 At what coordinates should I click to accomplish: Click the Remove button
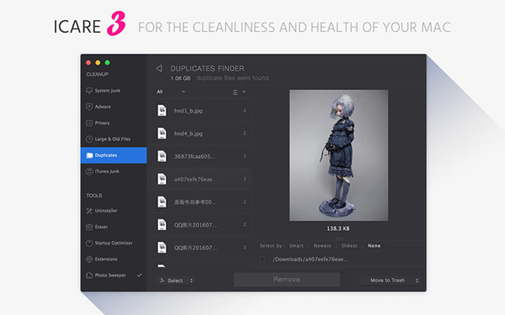(287, 280)
